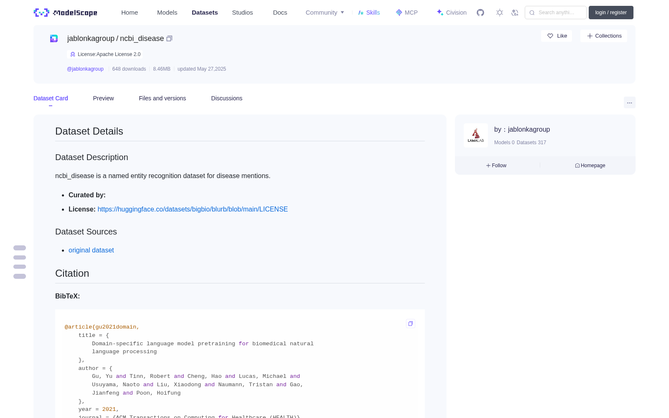This screenshot has height=418, width=669.
Task: Click the third outline marker in sidebar
Action: [20, 267]
